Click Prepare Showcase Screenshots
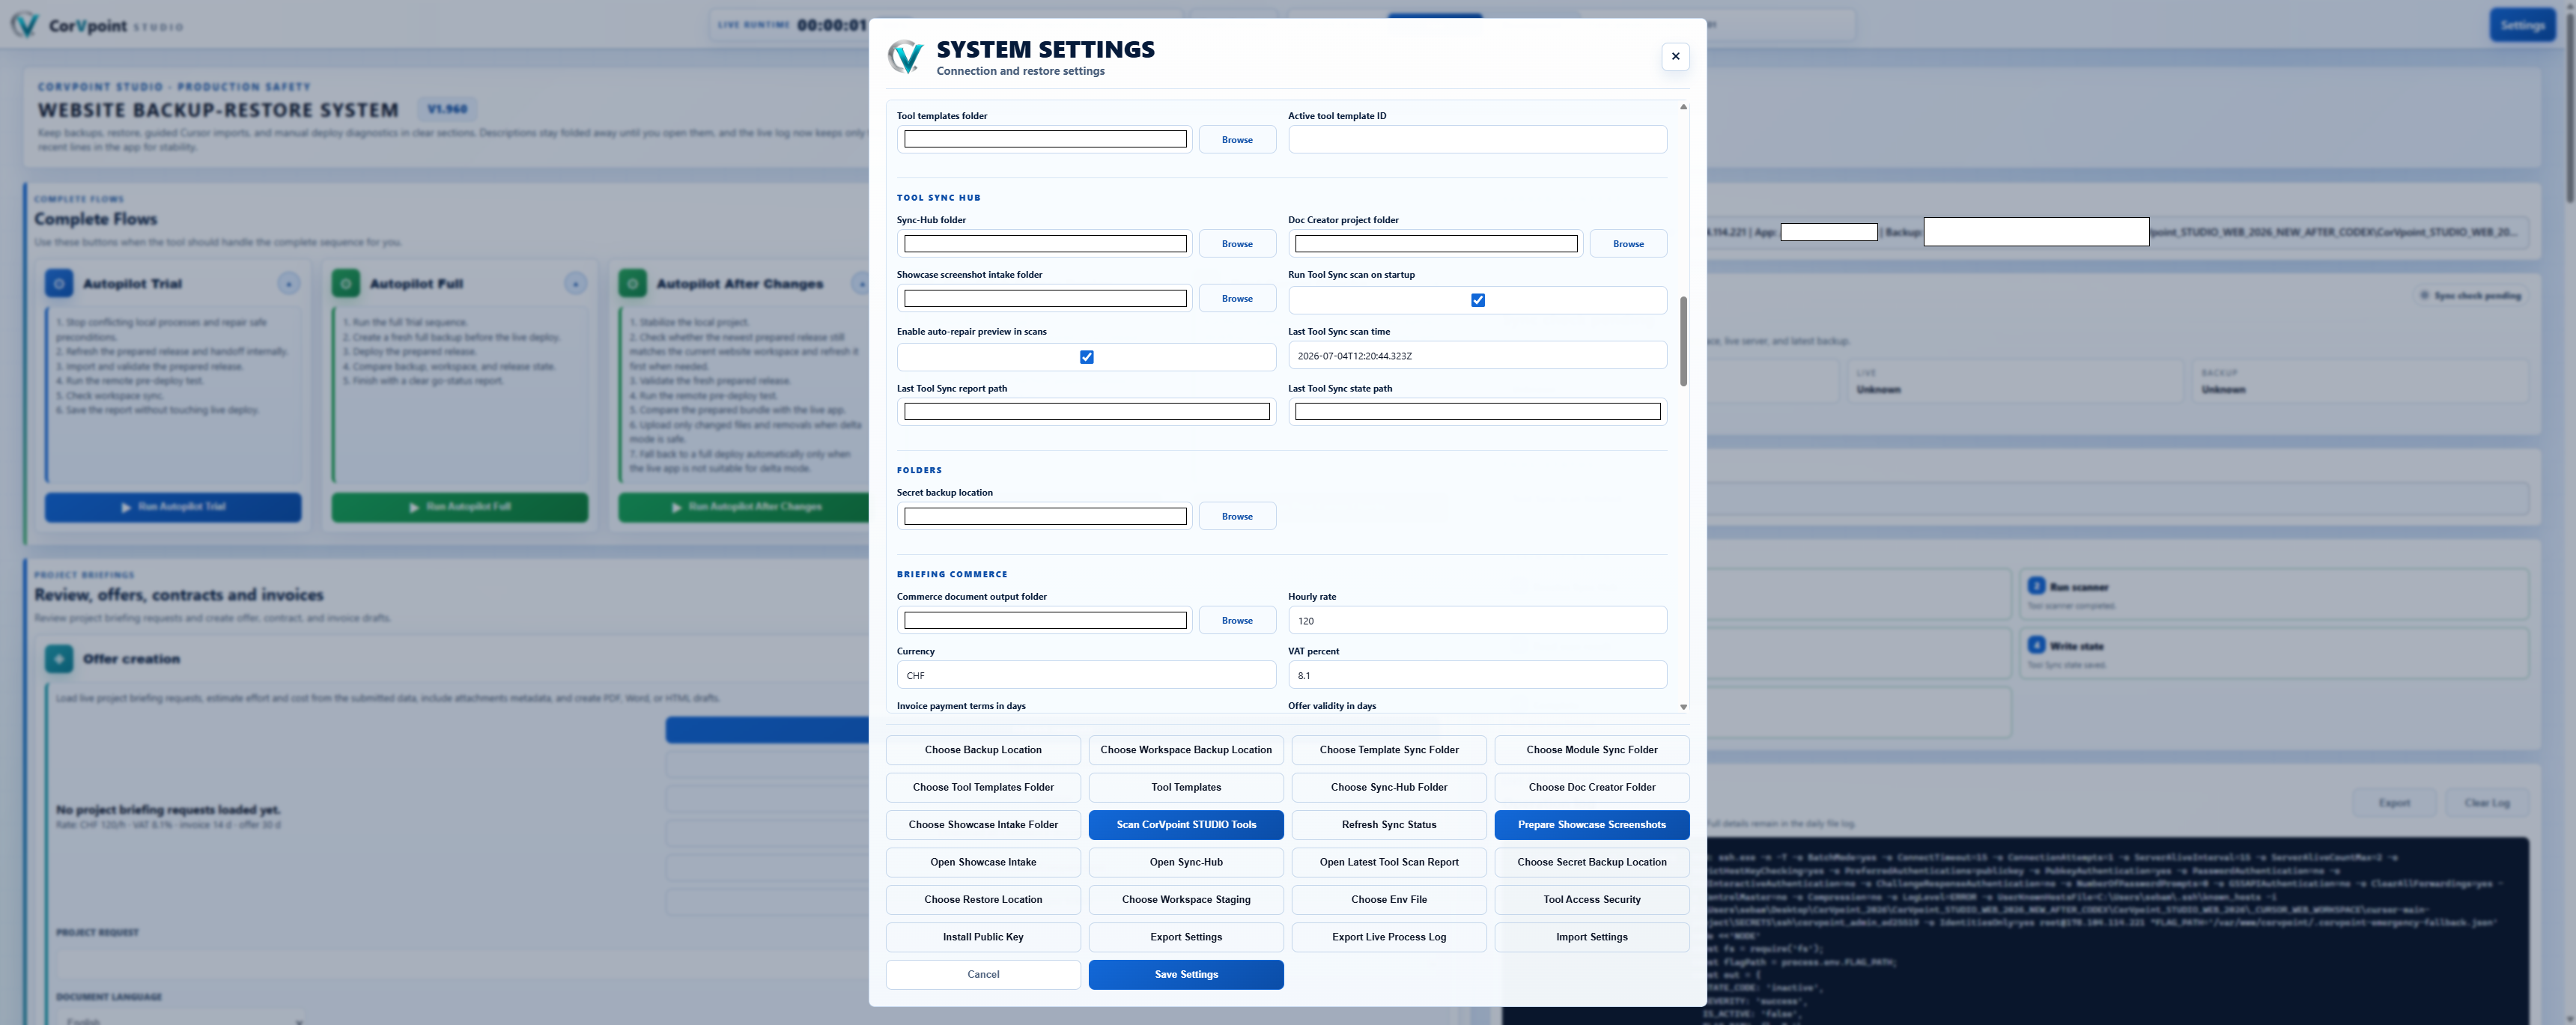Screen dimensions: 2576x1025 click(1592, 825)
